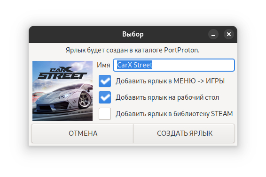
Task: Uncheck the МЕНЮ -> ИГРЫ shortcut checkbox
Action: click(105, 81)
